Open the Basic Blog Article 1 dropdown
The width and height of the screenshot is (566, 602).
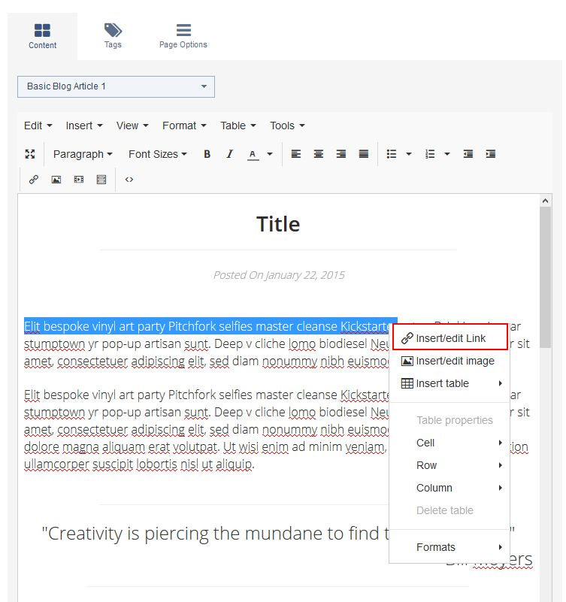[x=116, y=86]
